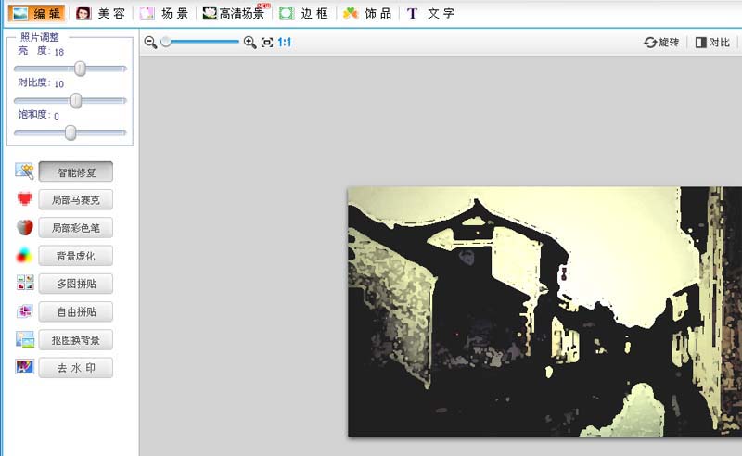Click the 去水印 button
Screen dimensions: 742x456
[76, 368]
